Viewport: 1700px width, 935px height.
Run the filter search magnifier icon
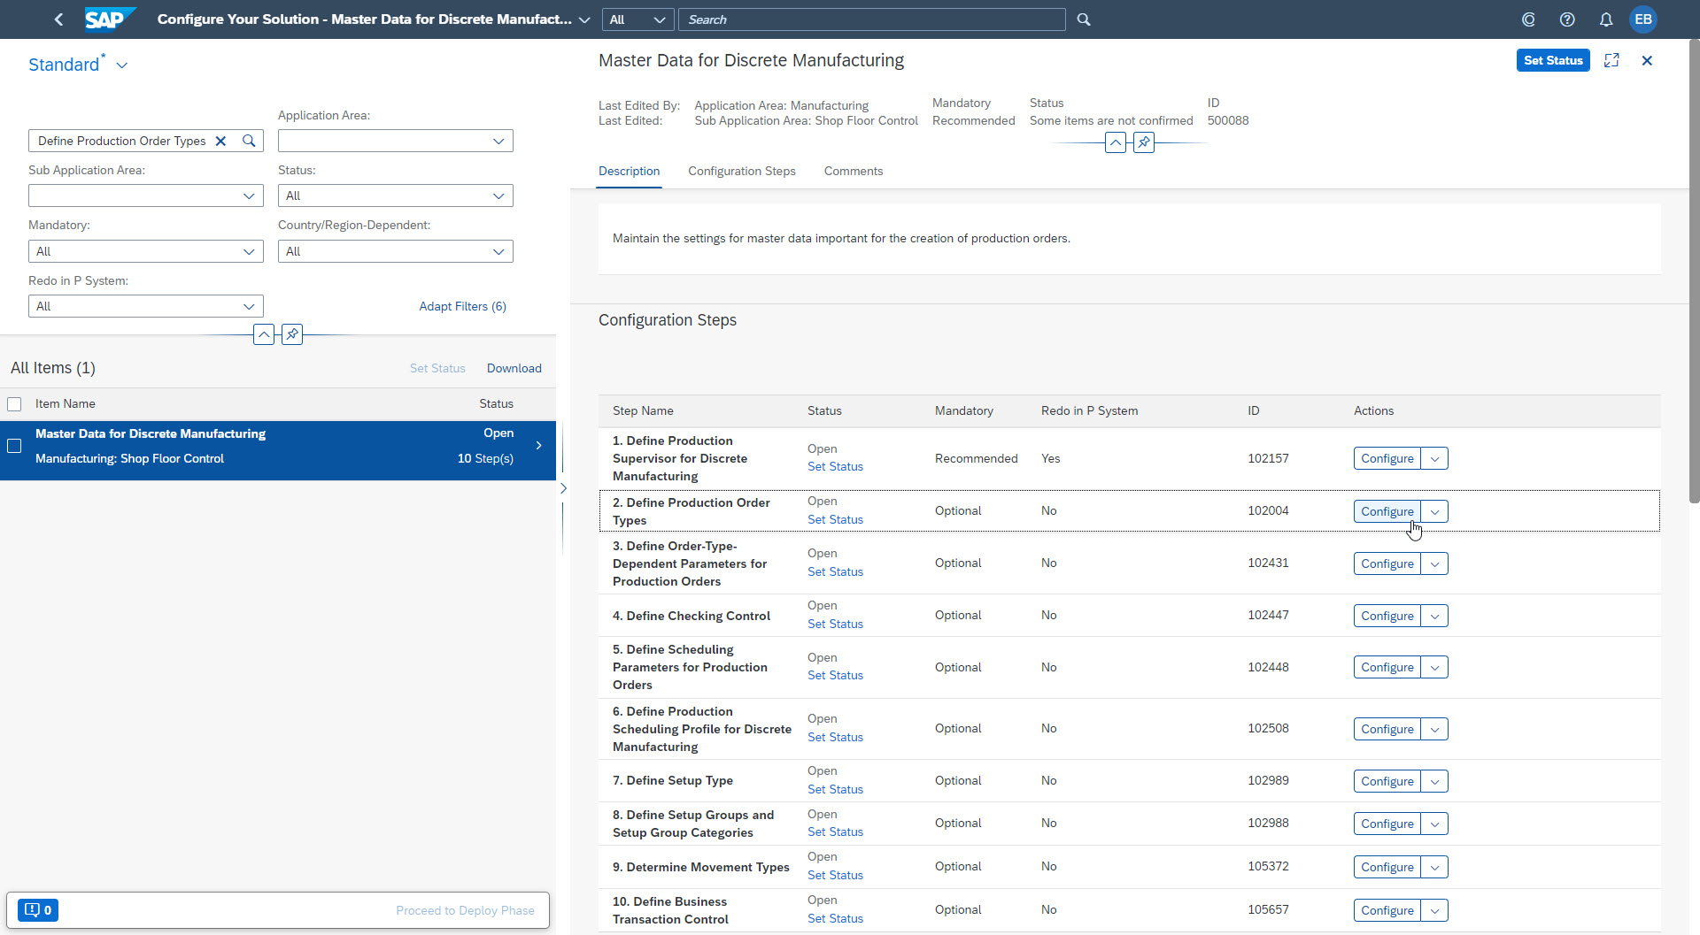pos(250,141)
